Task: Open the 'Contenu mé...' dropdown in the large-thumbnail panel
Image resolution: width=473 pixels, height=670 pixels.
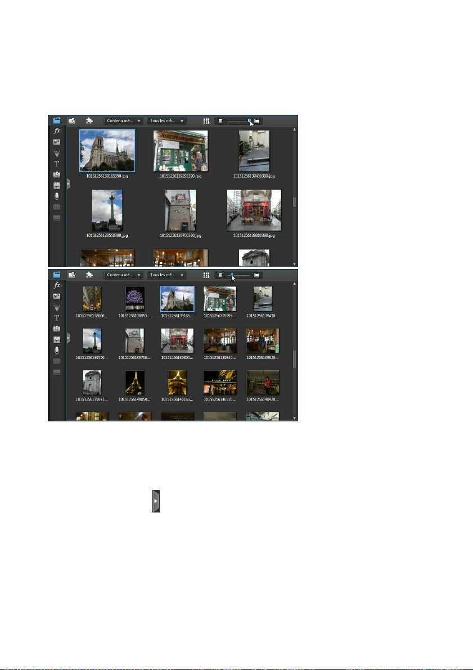Action: pyautogui.click(x=124, y=121)
